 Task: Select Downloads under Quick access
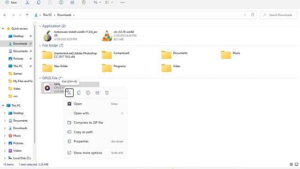(x=20, y=44)
